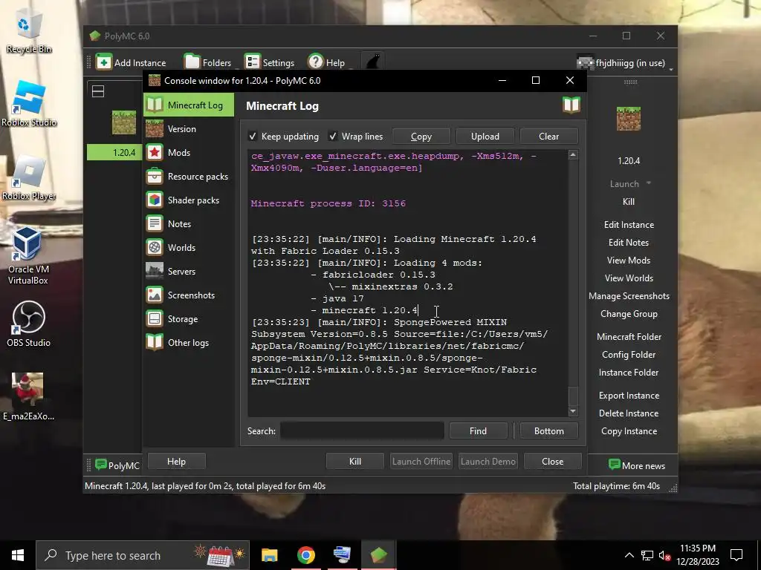Toggle Wrap lines checkbox
This screenshot has height=570, width=761.
point(333,137)
